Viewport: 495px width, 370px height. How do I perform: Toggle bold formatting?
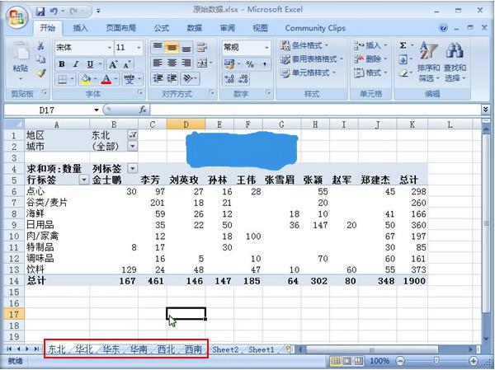click(x=62, y=64)
